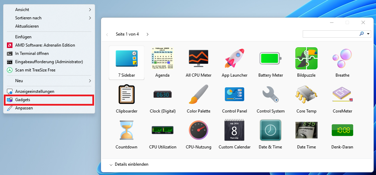Select the Core Temp chip gadget
Image resolution: width=376 pixels, height=175 pixels.
(306, 94)
